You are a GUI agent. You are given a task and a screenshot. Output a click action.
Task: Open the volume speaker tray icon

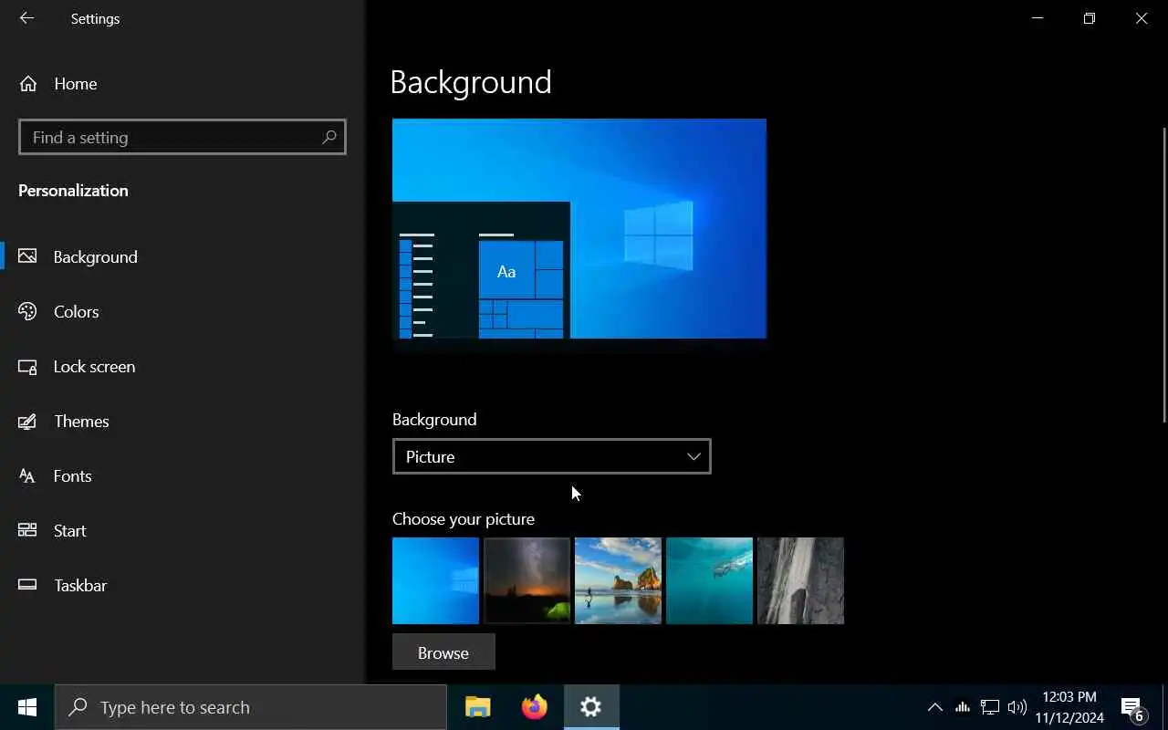pyautogui.click(x=1017, y=707)
